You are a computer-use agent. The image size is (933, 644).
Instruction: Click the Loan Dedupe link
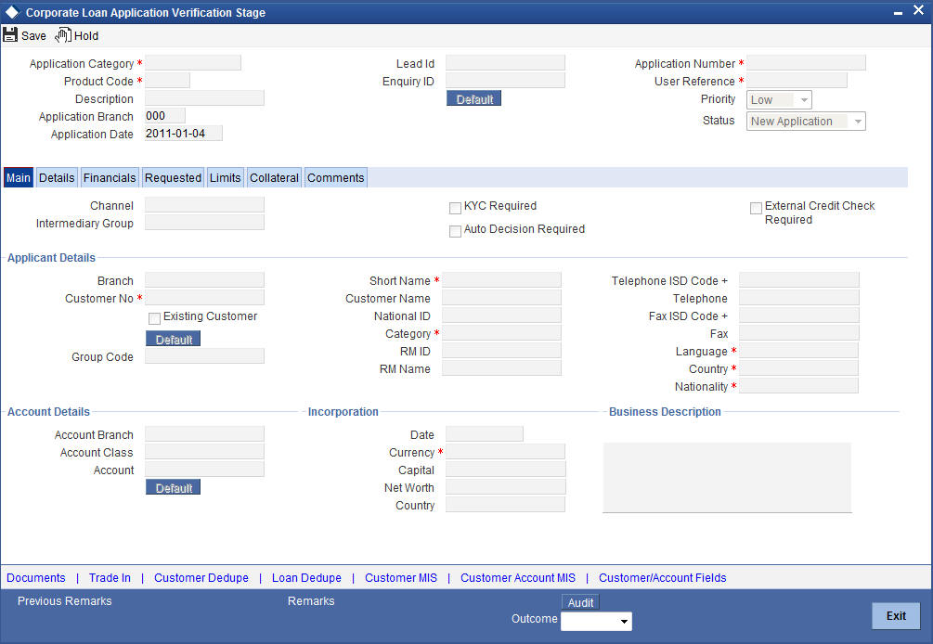pos(306,577)
